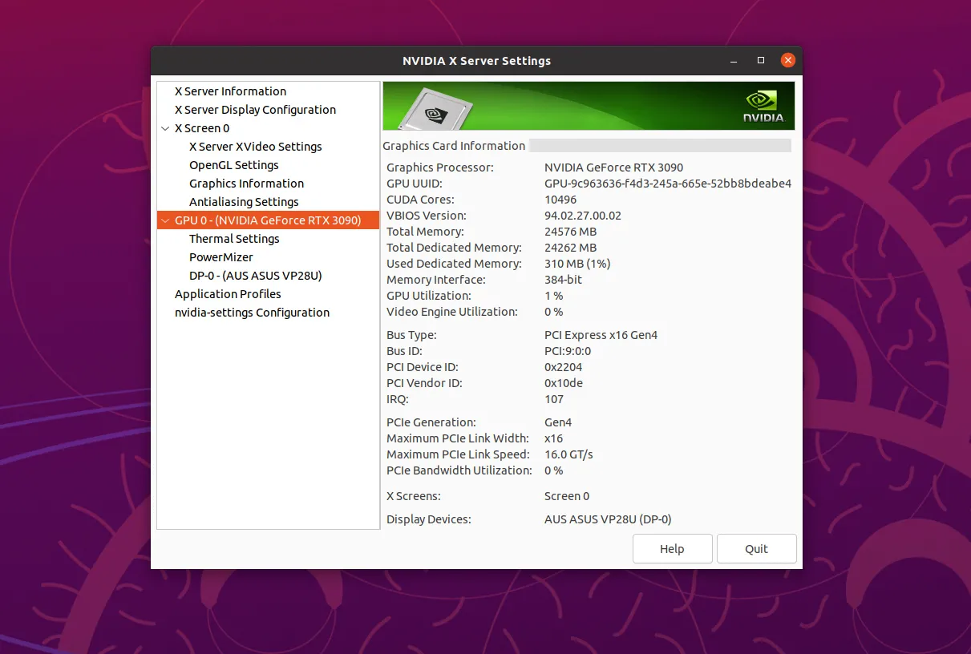
Task: Click Total Memory value 24576 MB
Action: tap(570, 232)
